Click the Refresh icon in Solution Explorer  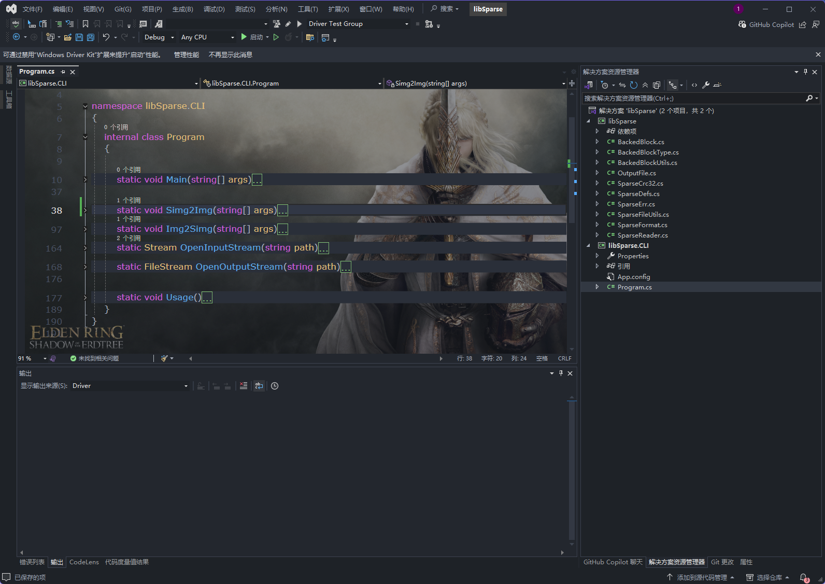pyautogui.click(x=634, y=85)
